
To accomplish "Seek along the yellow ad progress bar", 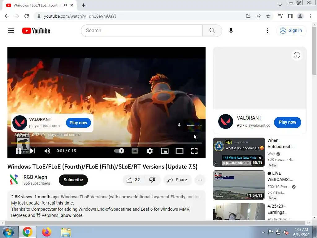I will [106, 143].
